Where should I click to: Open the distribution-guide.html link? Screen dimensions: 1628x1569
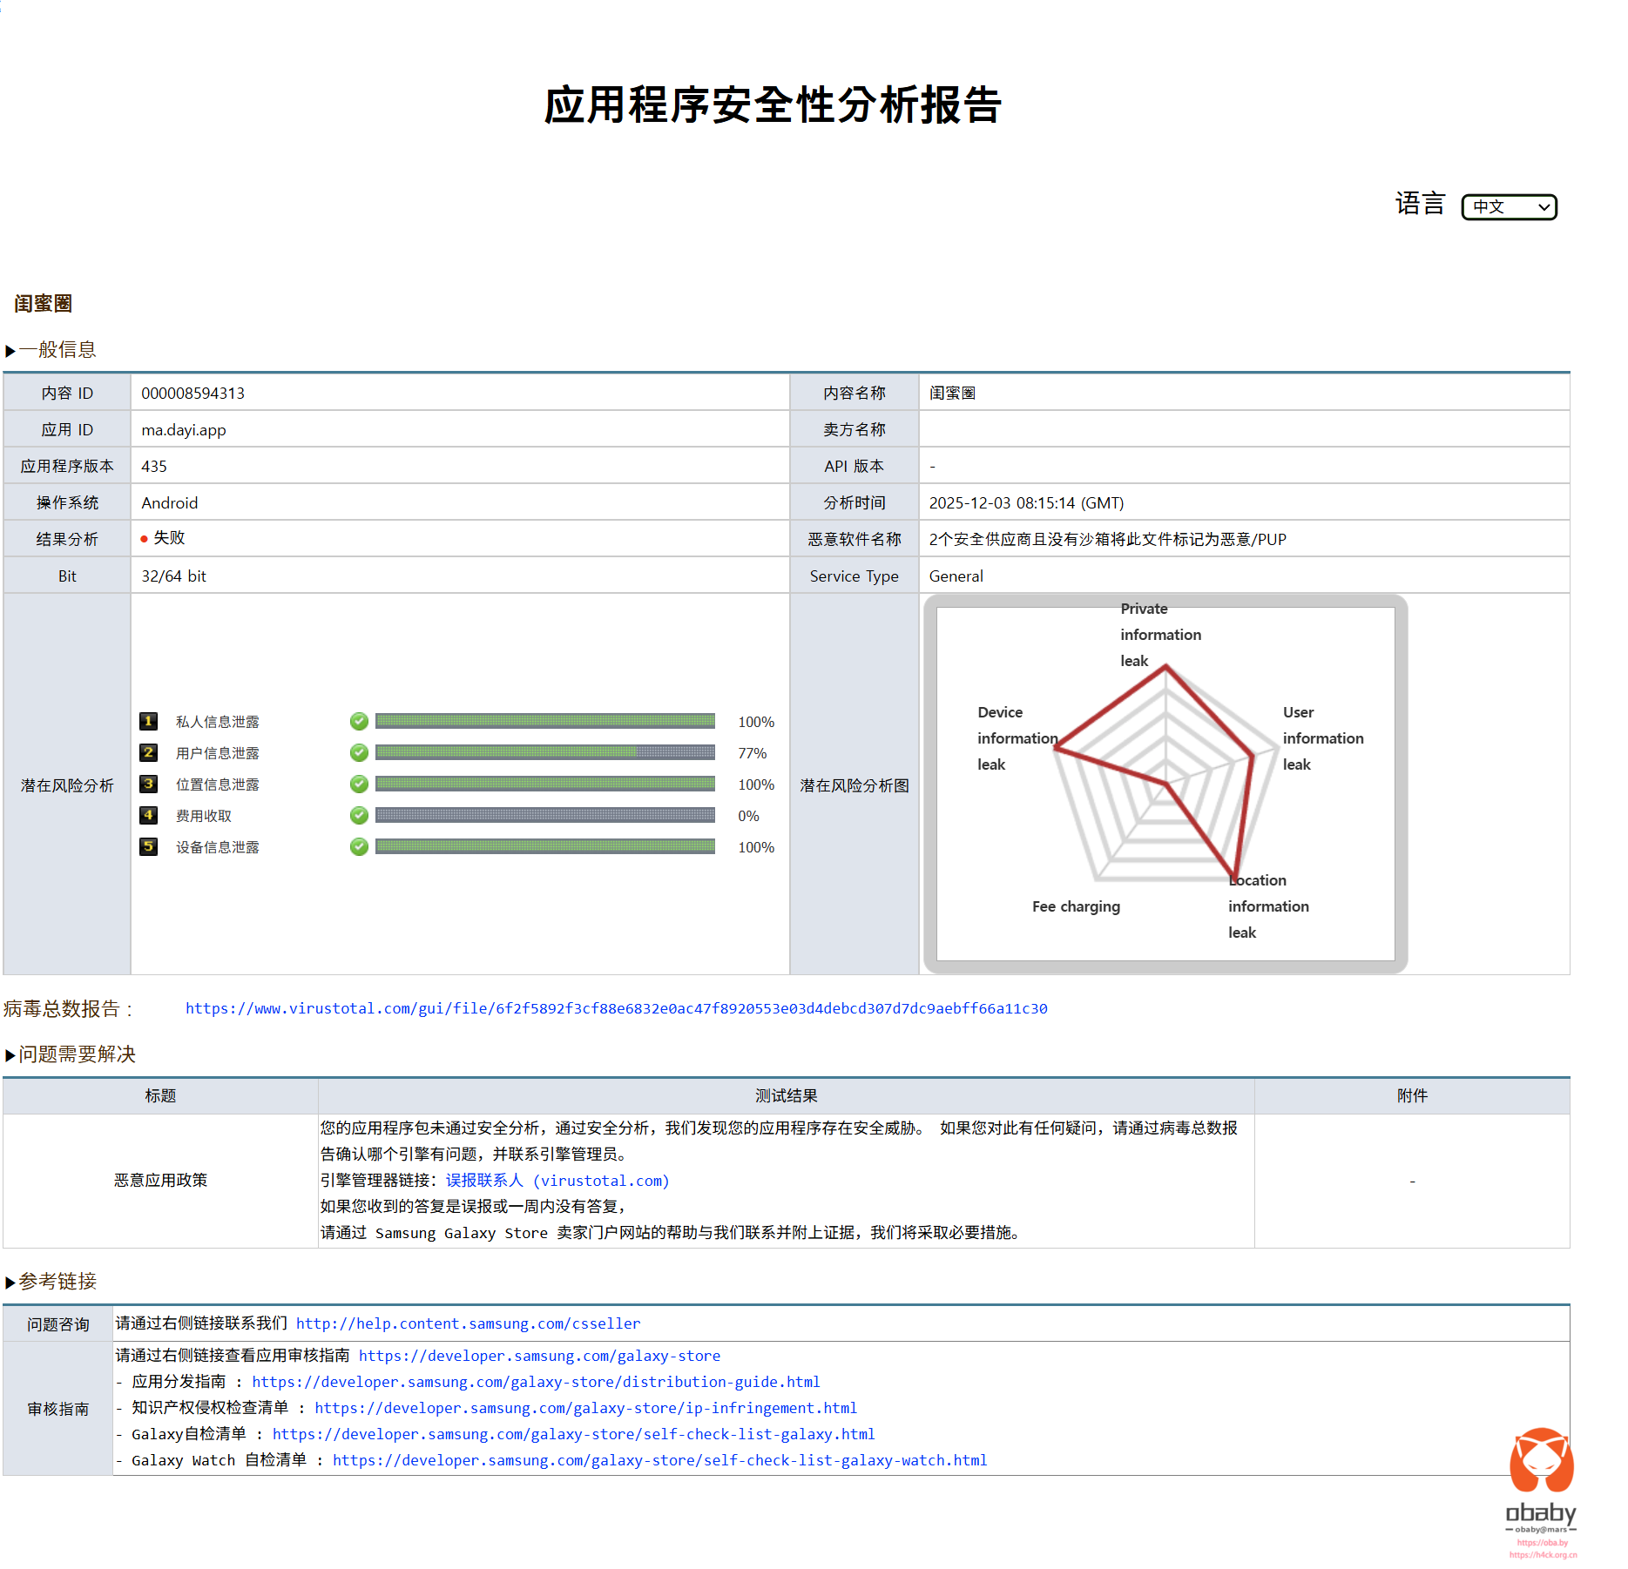[x=536, y=1382]
